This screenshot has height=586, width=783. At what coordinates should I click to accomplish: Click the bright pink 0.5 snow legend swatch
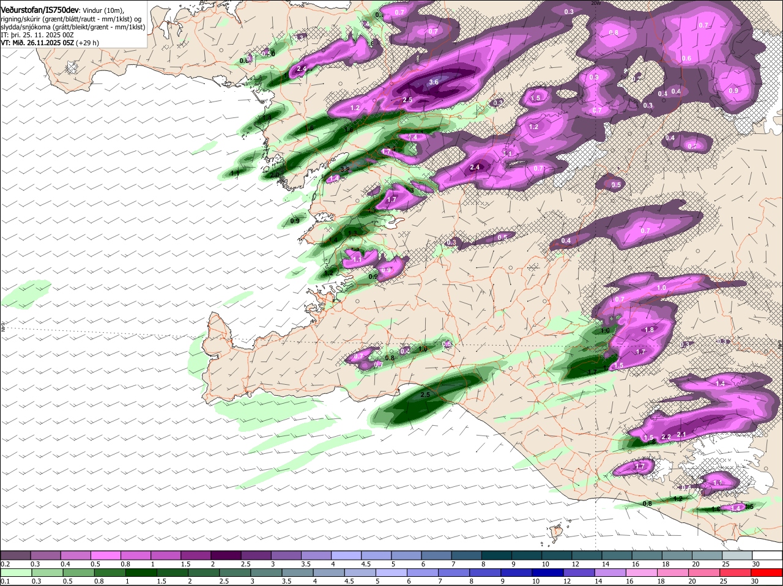pos(106,555)
